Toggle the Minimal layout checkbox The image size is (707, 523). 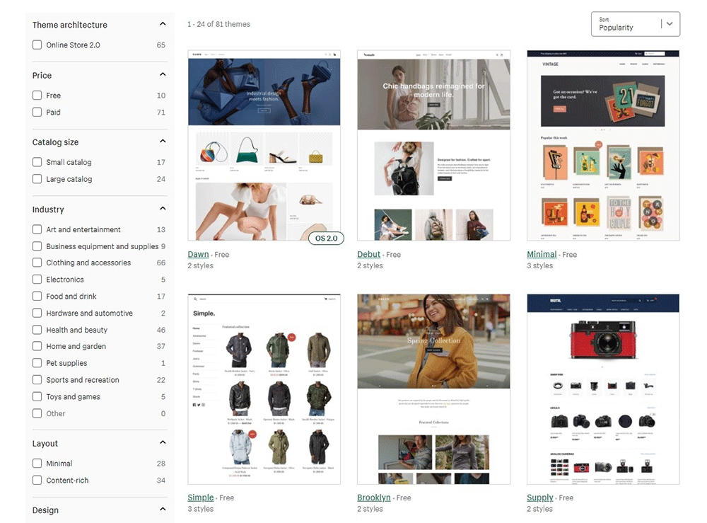[x=37, y=464]
